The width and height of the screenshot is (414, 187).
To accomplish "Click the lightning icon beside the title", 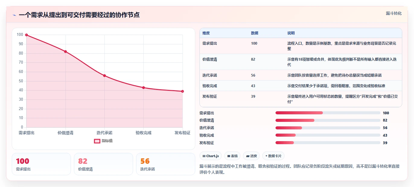I will [14, 15].
